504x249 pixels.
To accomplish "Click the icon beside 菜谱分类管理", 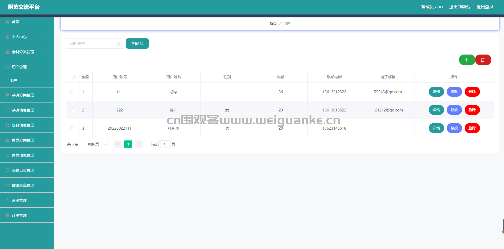I will pyautogui.click(x=7, y=95).
